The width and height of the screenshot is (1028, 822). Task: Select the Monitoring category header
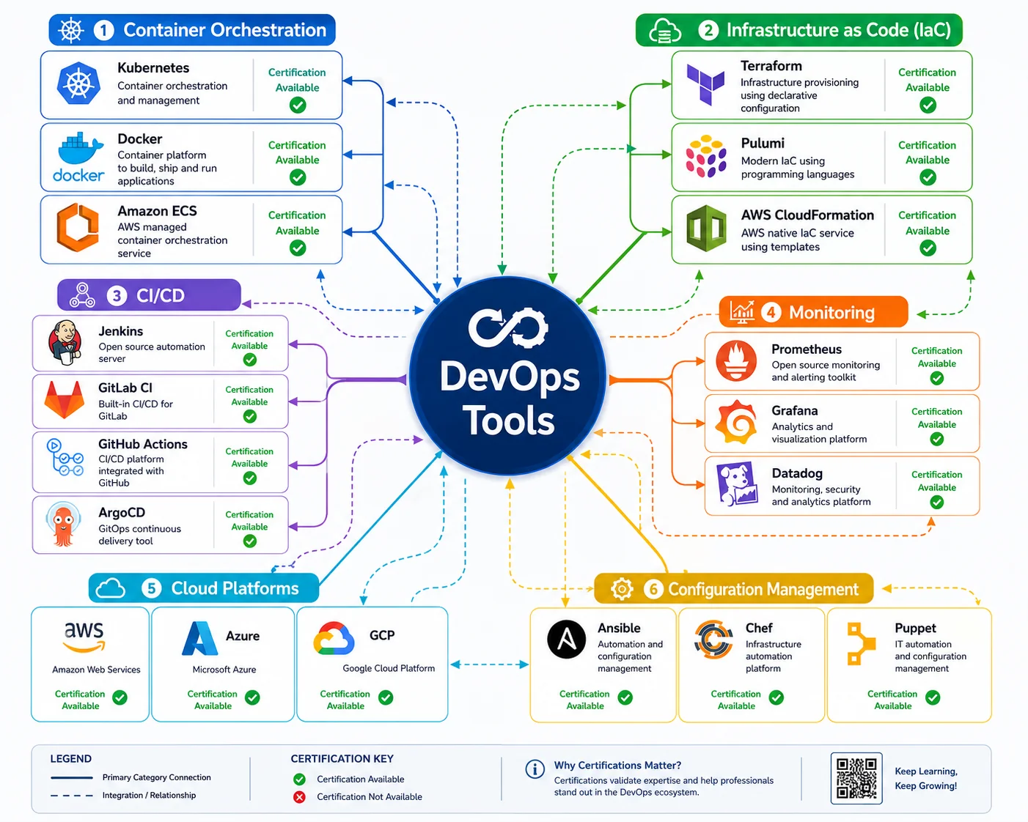(x=813, y=312)
